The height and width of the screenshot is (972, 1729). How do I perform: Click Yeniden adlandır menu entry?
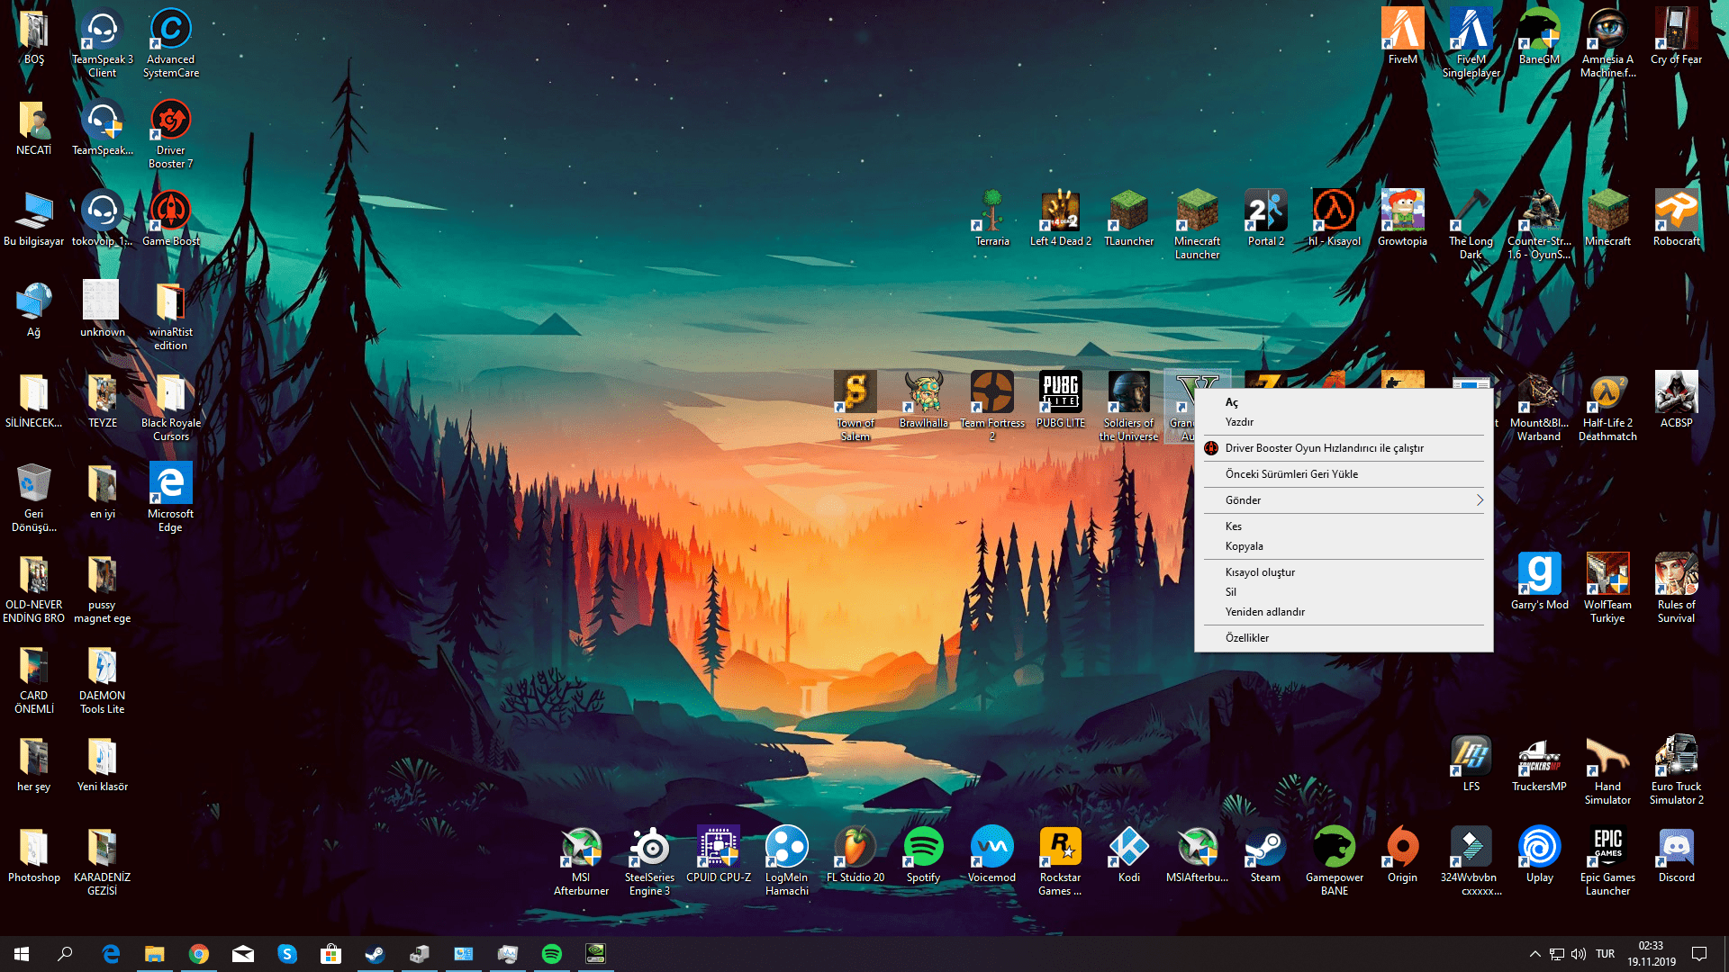(1264, 612)
